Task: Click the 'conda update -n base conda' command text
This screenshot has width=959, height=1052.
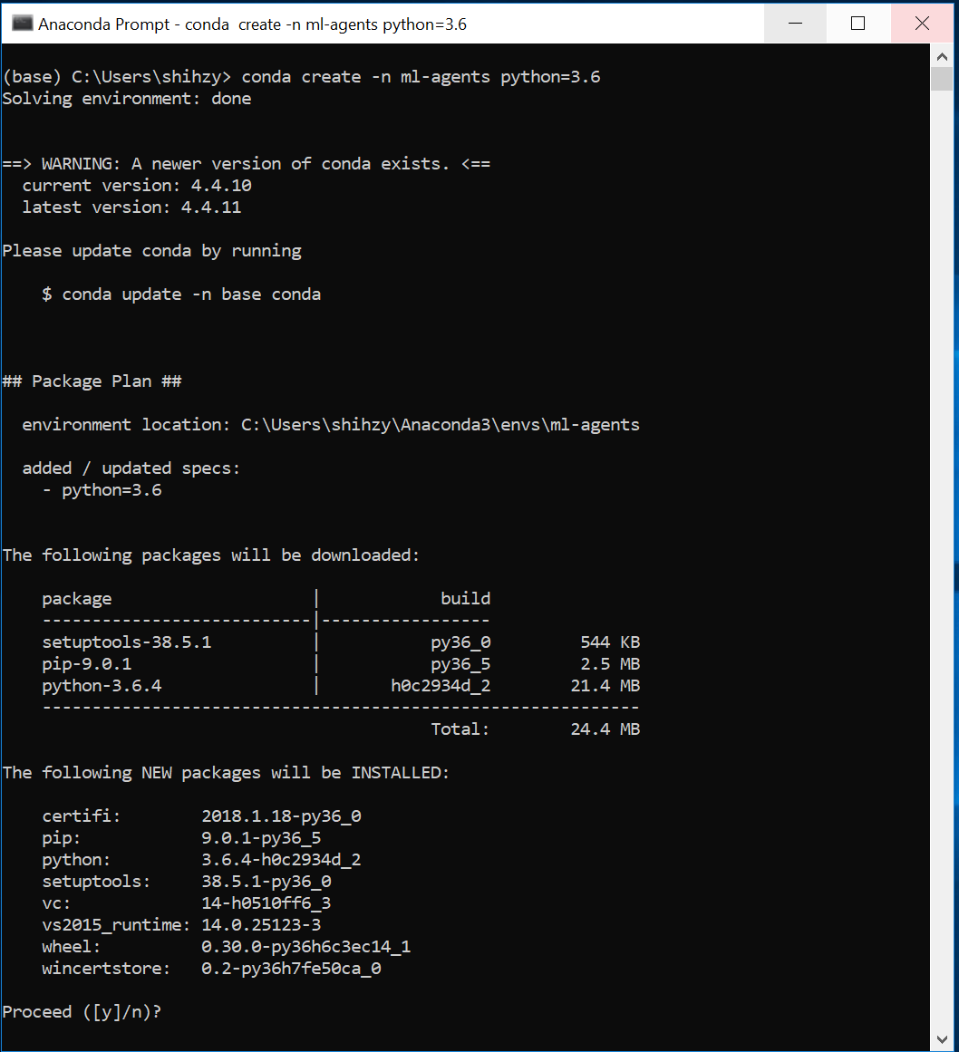Action: 190,294
